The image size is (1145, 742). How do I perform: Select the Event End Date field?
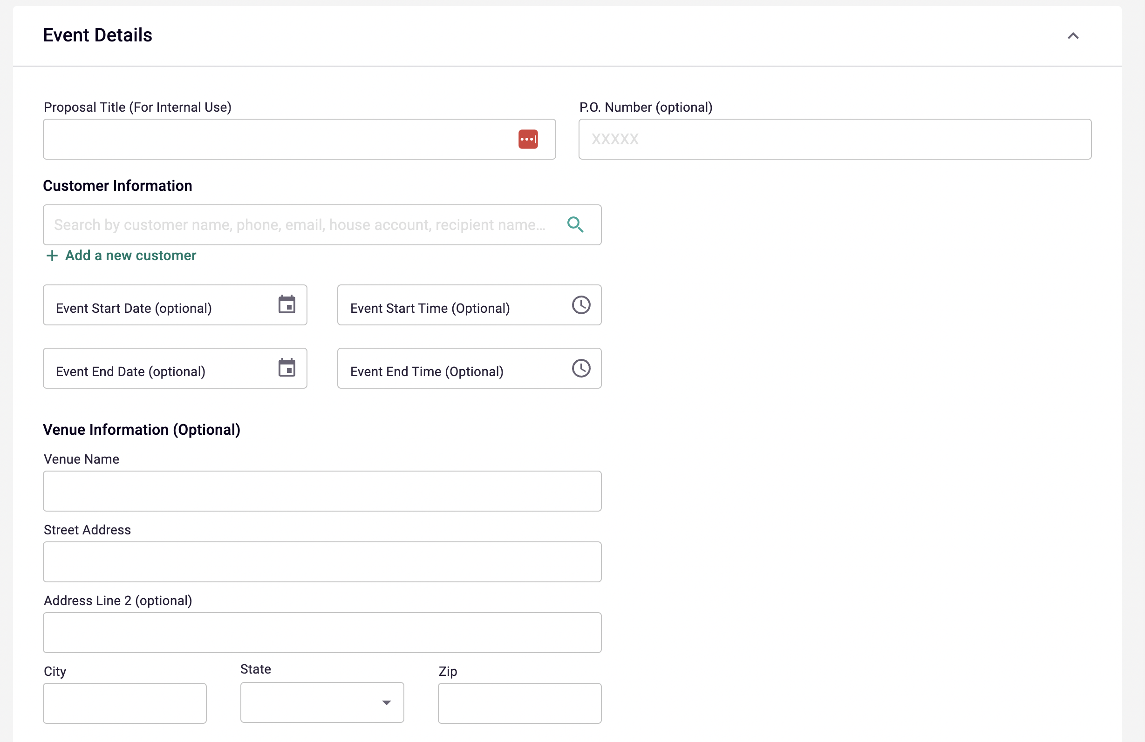pyautogui.click(x=175, y=368)
